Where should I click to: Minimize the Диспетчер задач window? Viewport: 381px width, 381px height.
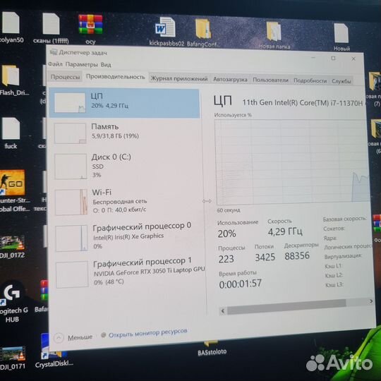pos(313,58)
